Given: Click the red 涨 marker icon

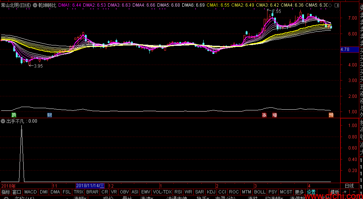Looking at the screenshot, I should pos(264,115).
